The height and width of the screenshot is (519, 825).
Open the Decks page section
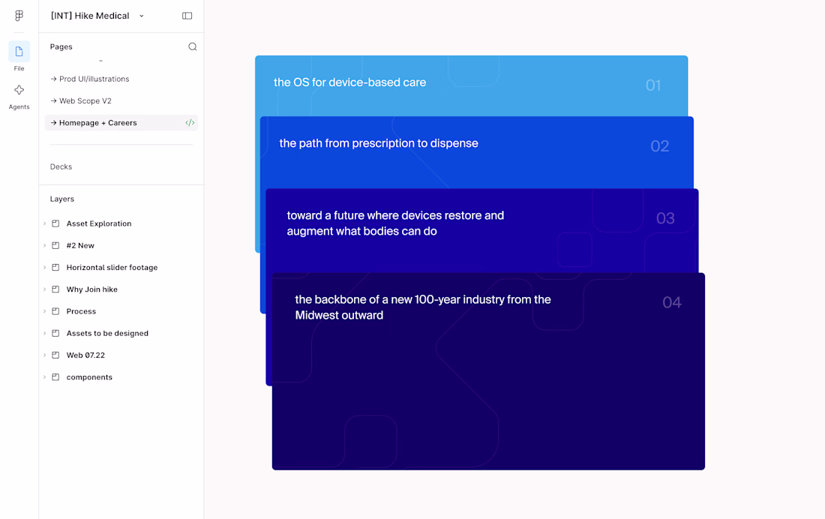(61, 166)
